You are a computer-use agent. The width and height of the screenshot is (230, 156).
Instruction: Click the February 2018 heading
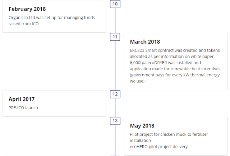tap(27, 9)
